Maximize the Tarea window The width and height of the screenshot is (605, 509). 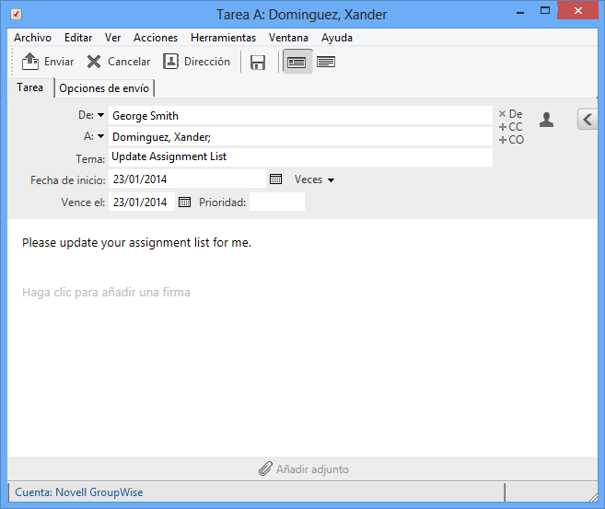pyautogui.click(x=545, y=11)
